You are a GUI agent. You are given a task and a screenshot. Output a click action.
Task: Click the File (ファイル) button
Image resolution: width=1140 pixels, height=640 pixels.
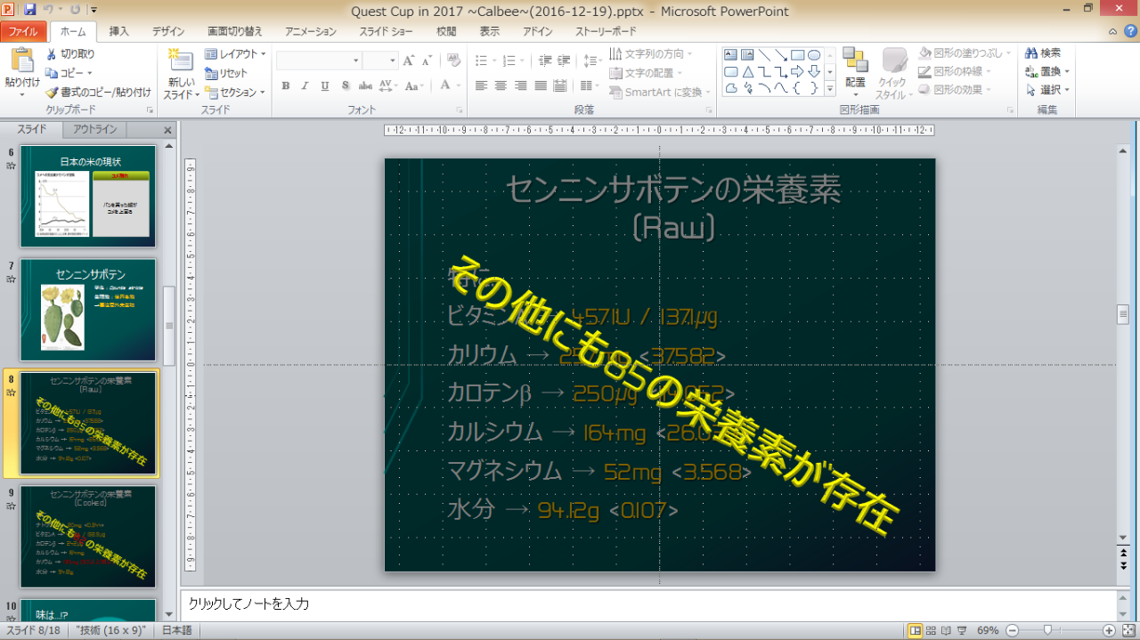(23, 31)
